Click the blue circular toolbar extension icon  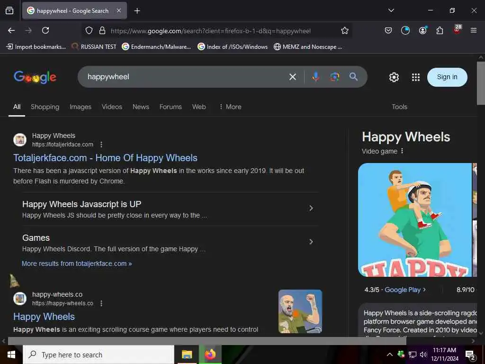(x=405, y=30)
